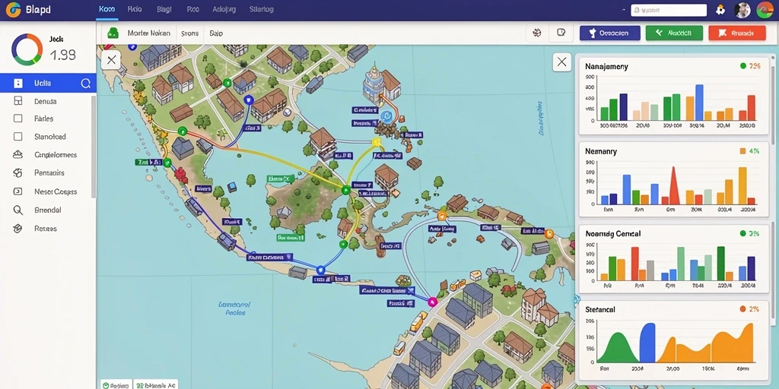The height and width of the screenshot is (389, 779).
Task: Click the green hump in Stetancal chart
Action: pos(617,347)
